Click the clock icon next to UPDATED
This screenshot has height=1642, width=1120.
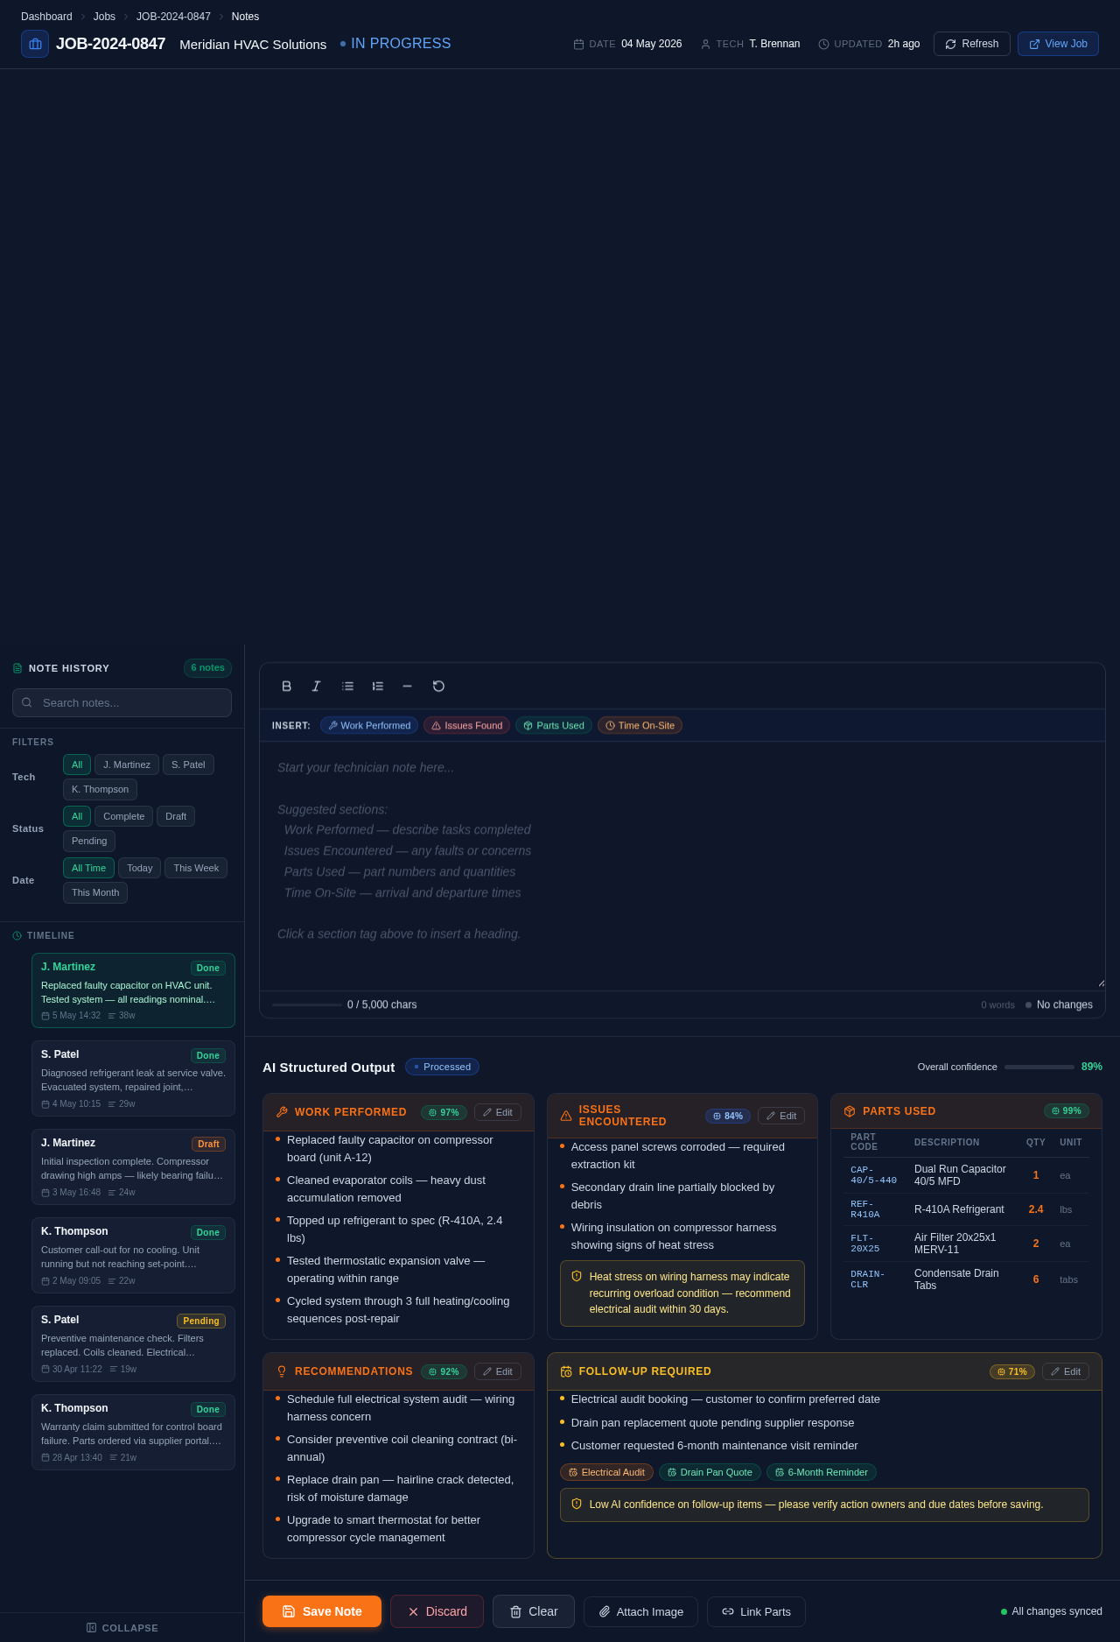(823, 44)
